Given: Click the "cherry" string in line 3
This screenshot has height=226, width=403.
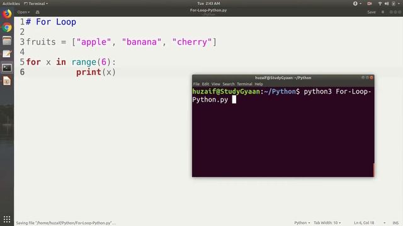Looking at the screenshot, I should pos(192,42).
